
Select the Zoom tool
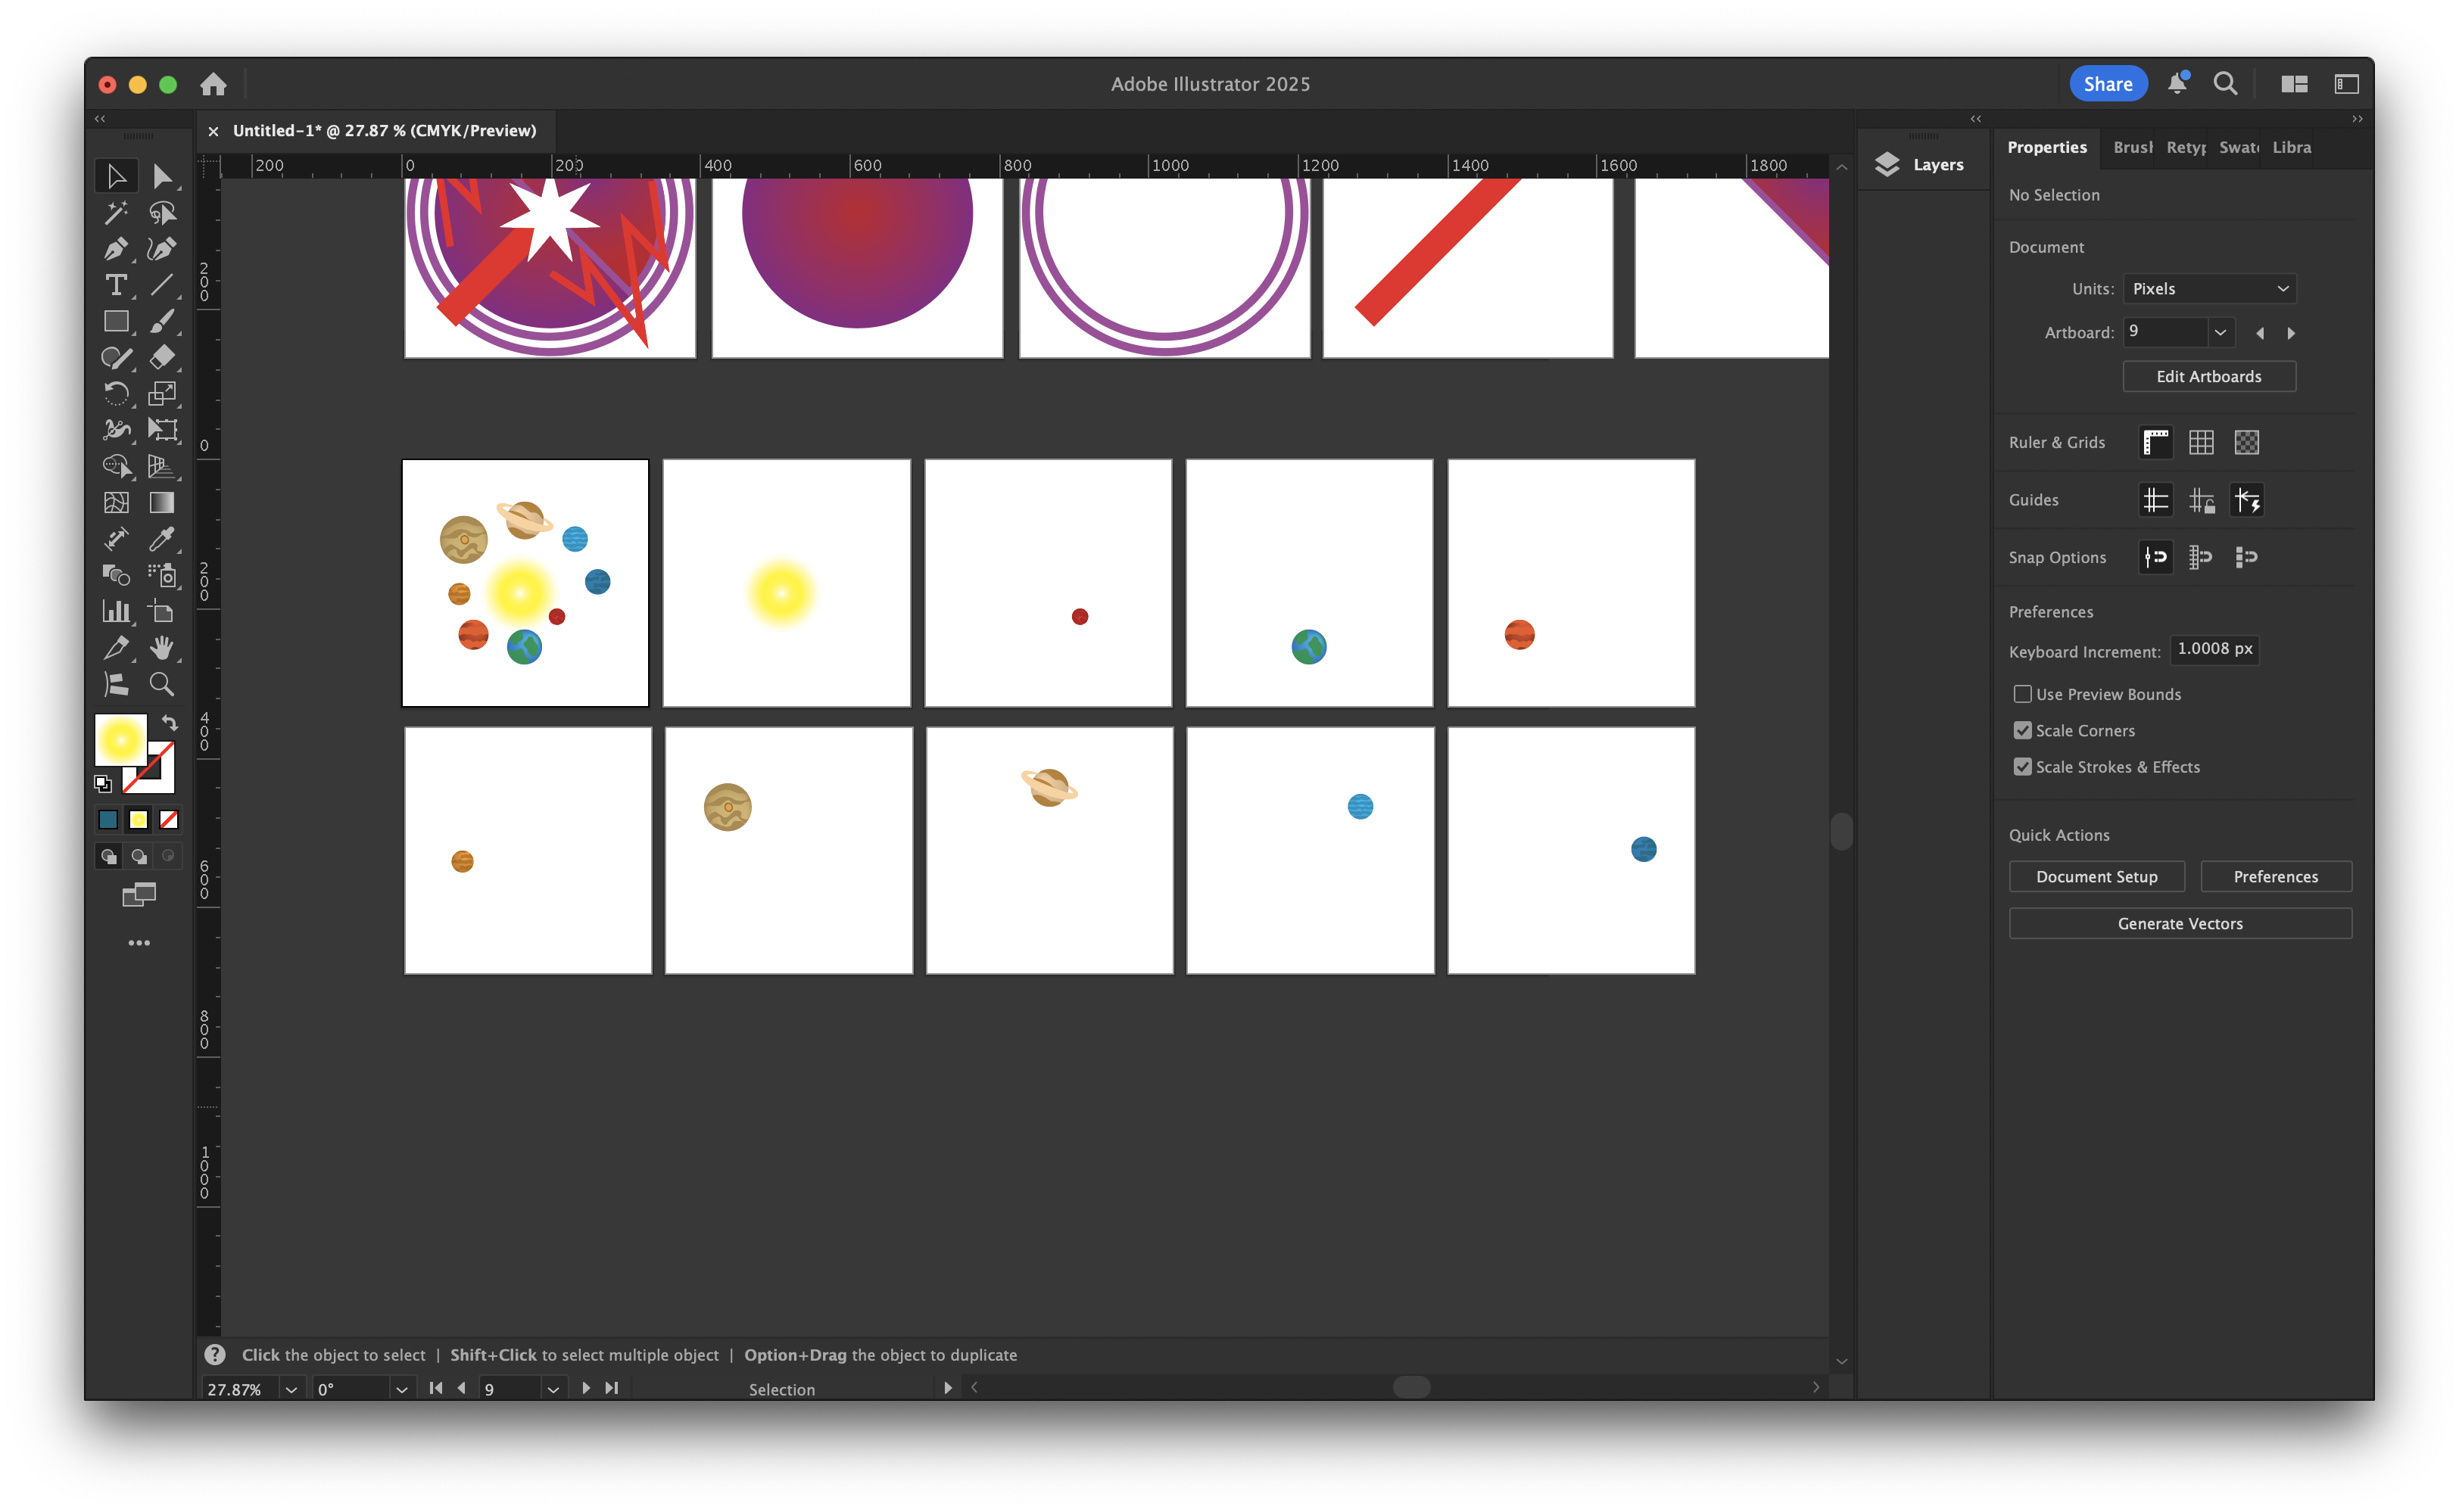[163, 684]
